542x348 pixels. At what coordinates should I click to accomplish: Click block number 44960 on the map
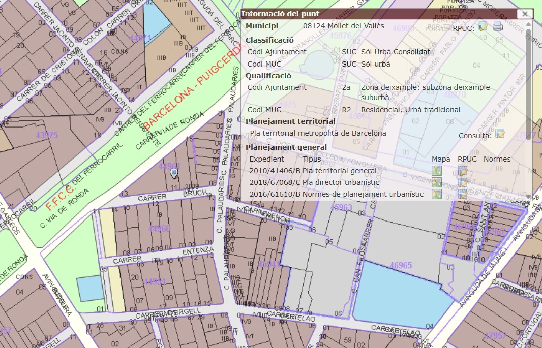tap(159, 228)
